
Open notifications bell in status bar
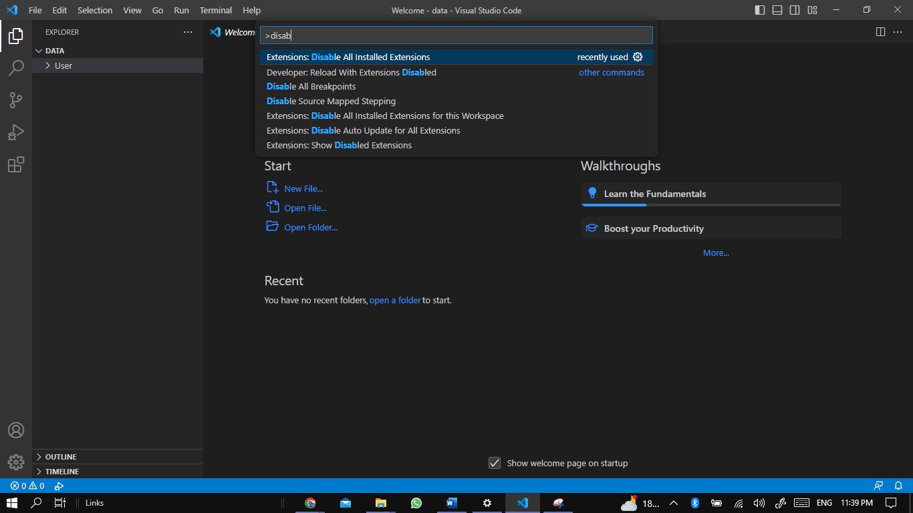click(x=899, y=486)
